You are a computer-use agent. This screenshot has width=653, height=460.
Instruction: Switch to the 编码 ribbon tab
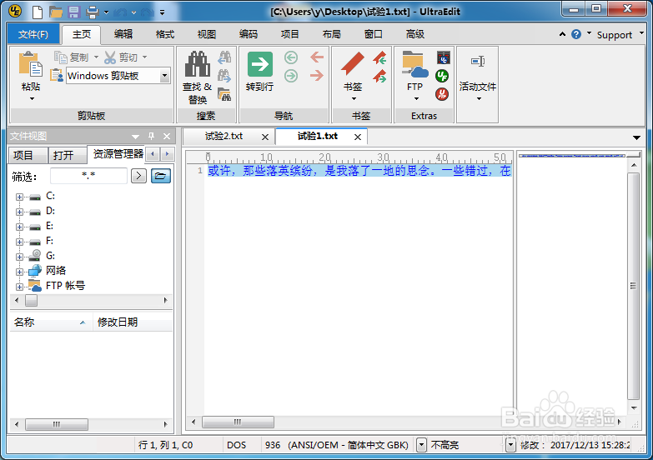tap(249, 34)
